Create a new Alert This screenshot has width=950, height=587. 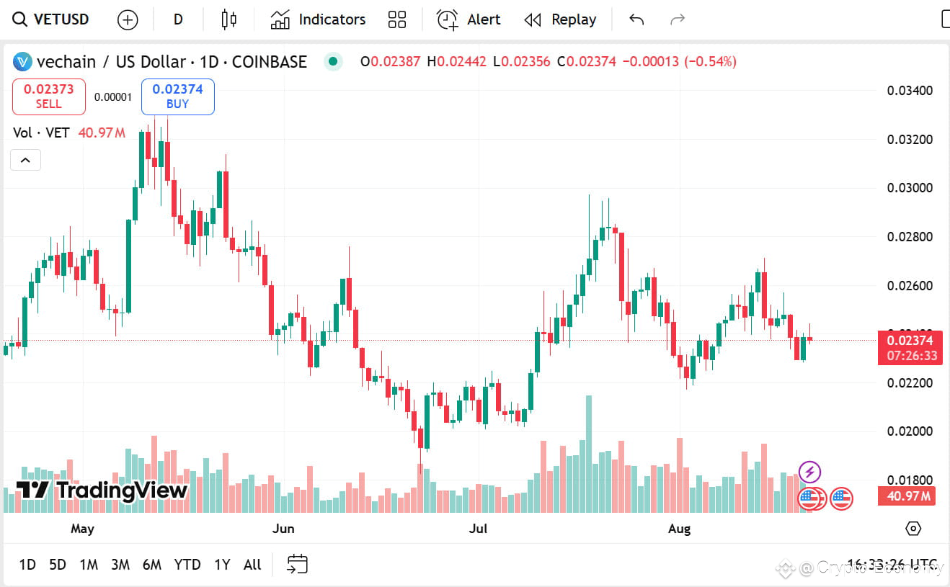[469, 19]
